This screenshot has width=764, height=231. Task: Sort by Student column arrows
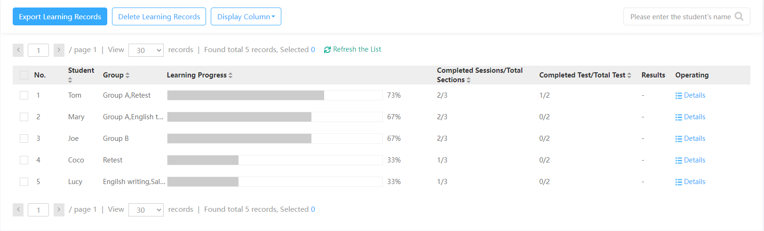coord(70,80)
